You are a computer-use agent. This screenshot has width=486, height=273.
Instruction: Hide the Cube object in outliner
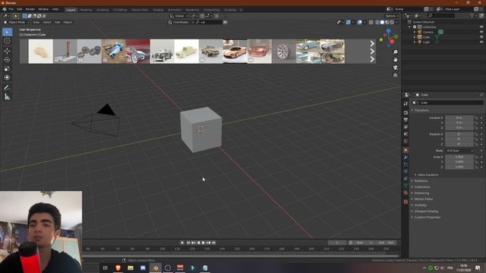tap(481, 37)
